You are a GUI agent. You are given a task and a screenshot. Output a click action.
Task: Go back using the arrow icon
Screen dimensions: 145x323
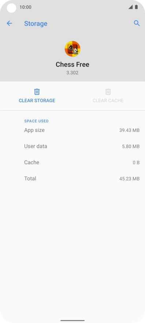coord(10,23)
